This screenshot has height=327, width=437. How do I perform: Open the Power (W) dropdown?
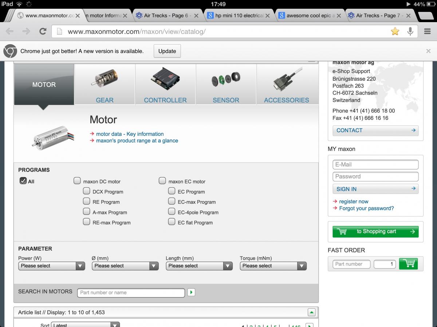(51, 266)
